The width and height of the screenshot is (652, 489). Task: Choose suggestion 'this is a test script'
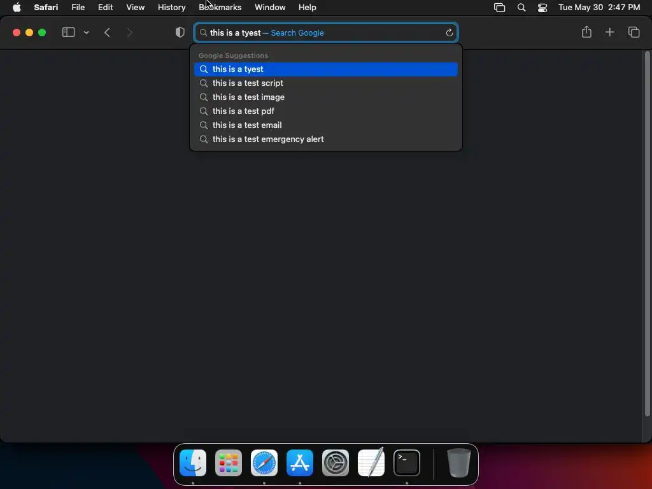pos(326,83)
